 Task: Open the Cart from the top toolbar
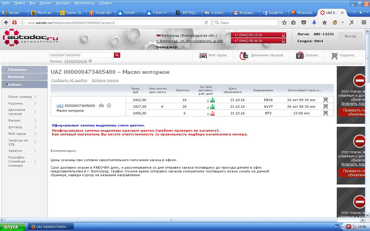343,55
